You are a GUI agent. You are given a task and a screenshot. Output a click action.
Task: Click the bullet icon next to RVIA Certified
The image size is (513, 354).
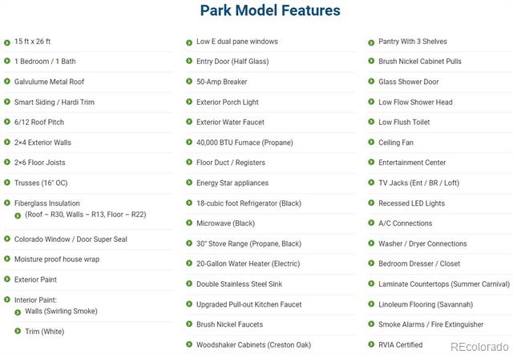point(371,344)
